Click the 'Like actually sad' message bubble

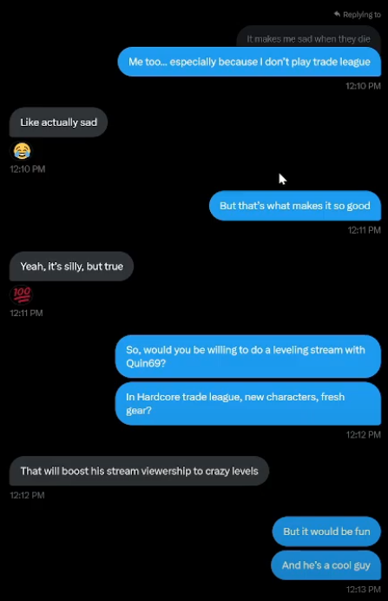pos(59,122)
